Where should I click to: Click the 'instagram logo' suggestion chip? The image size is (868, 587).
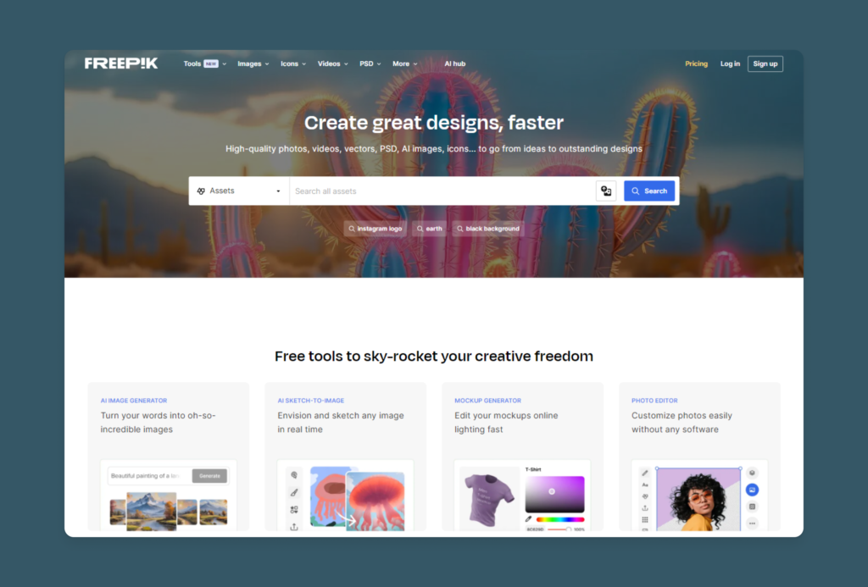375,228
